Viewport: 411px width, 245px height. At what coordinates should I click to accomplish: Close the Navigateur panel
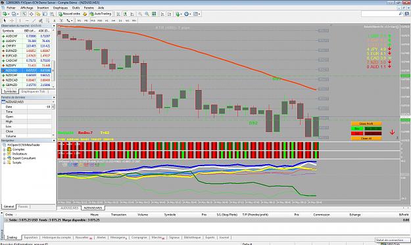click(54, 141)
